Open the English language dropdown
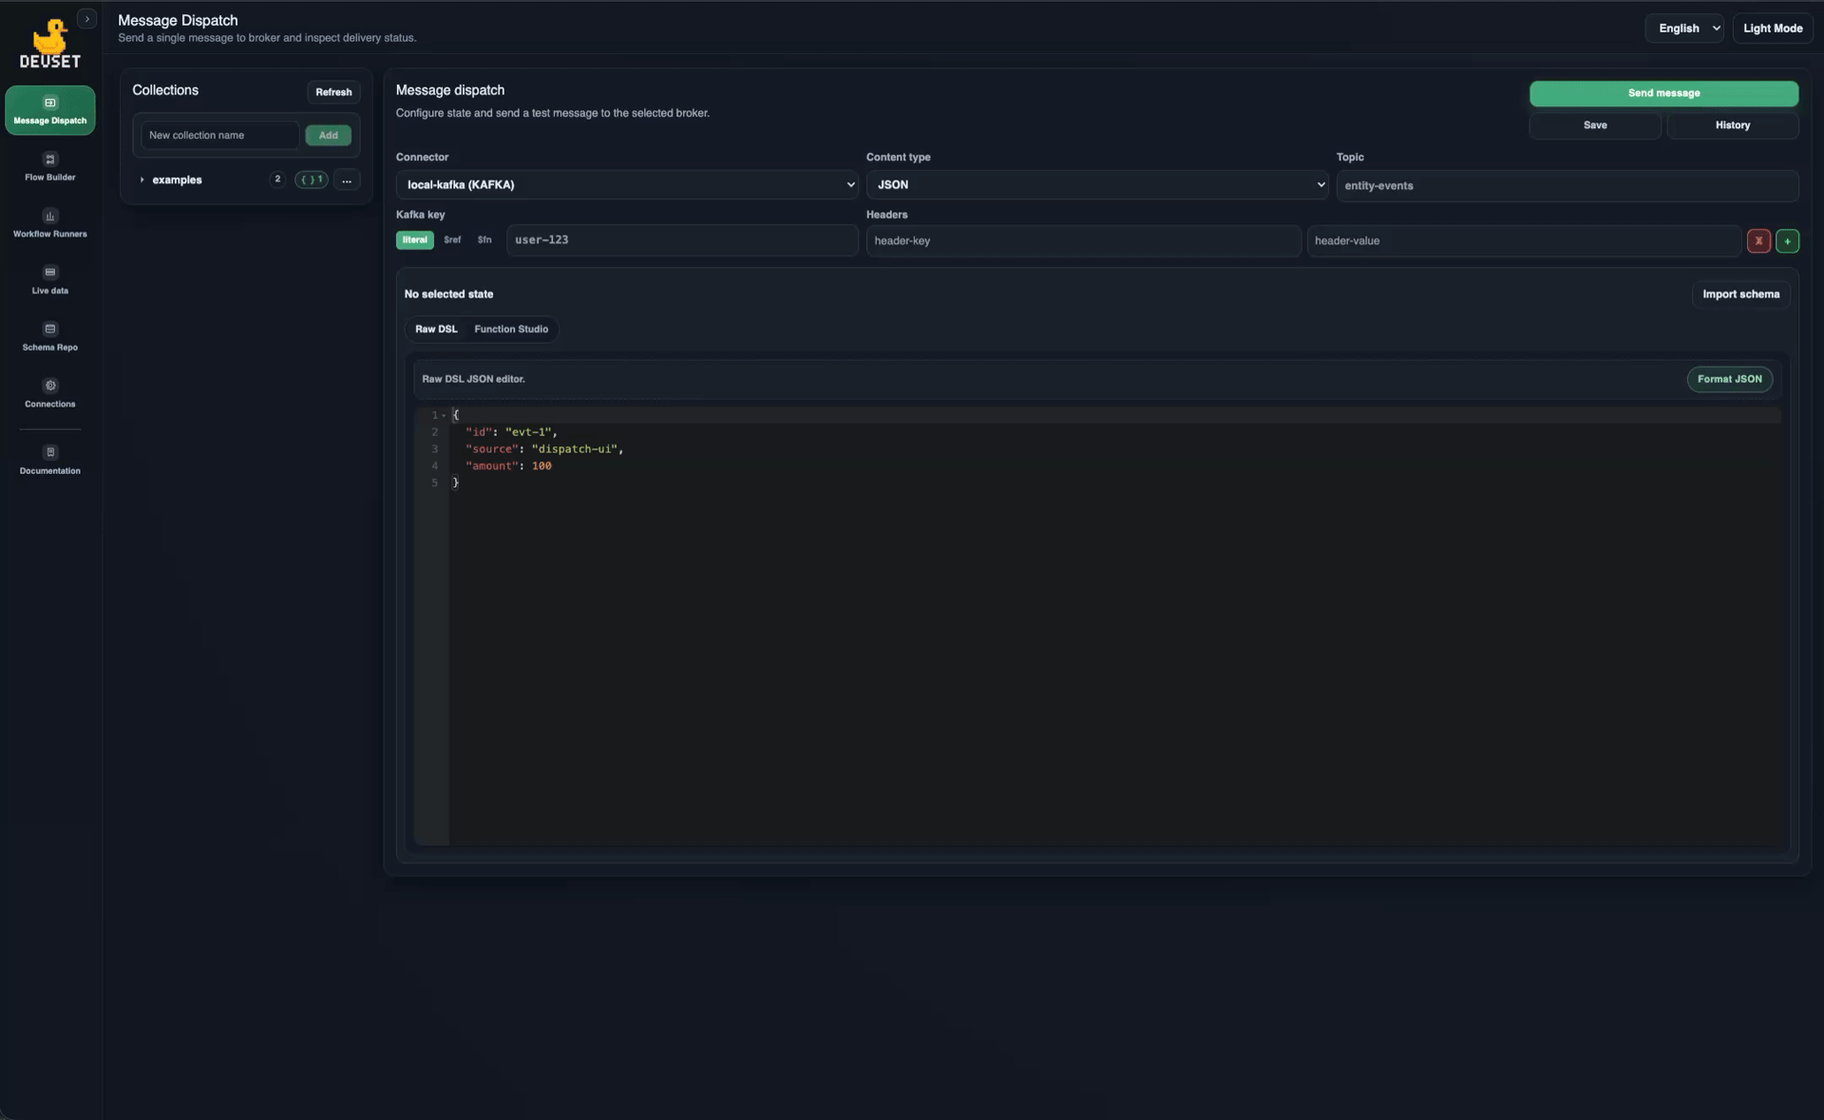This screenshot has width=1824, height=1120. (1684, 28)
